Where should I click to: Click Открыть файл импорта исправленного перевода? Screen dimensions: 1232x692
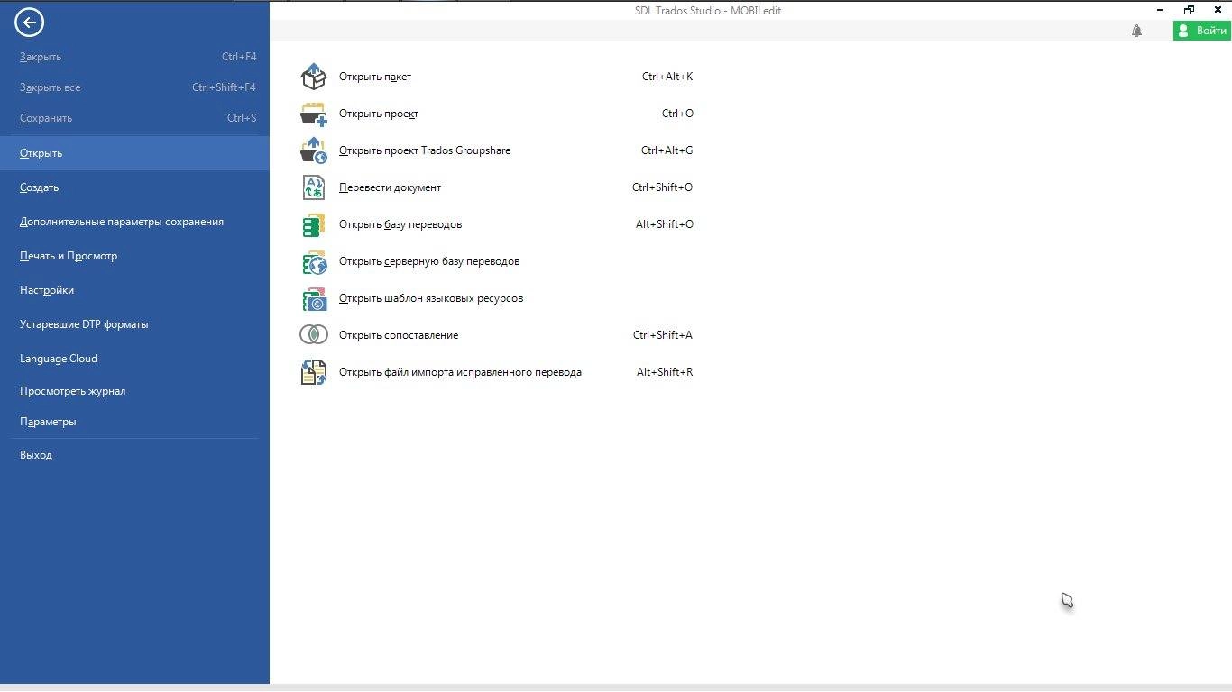(460, 372)
